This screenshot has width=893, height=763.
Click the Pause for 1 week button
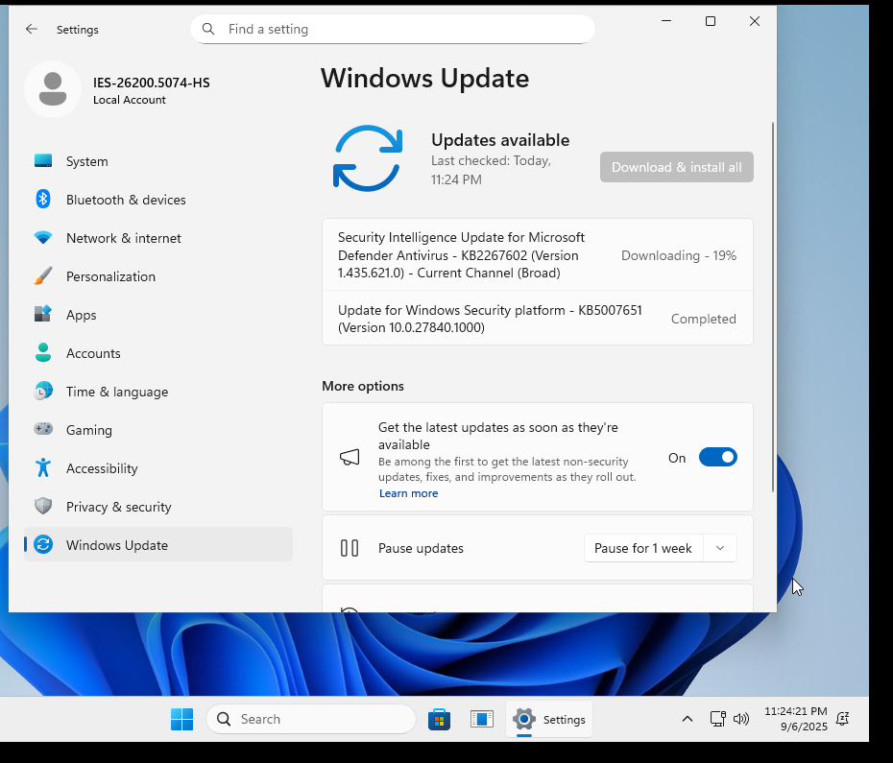(x=643, y=548)
